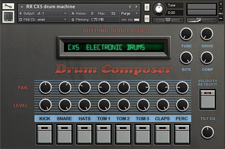Click the TILT EQ knob

(207, 132)
